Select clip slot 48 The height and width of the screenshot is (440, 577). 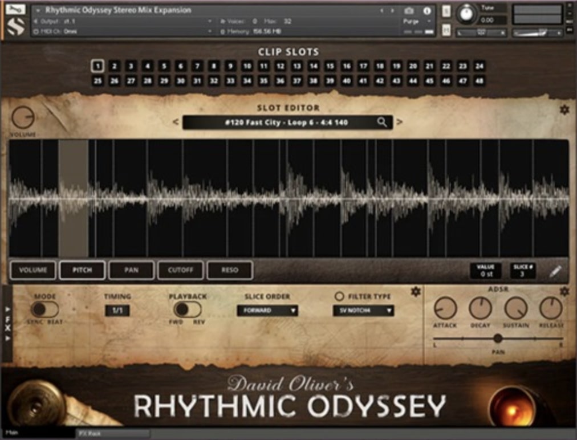tap(479, 81)
